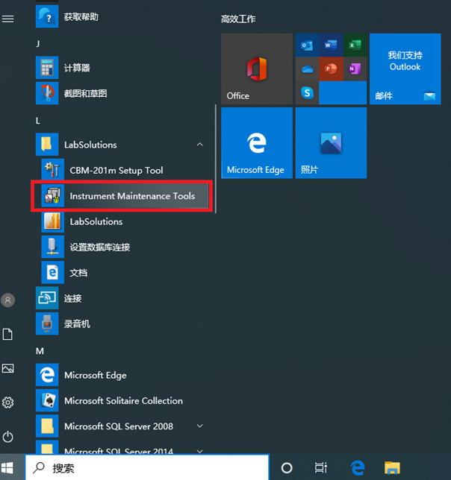Open the power options button

coord(8,437)
